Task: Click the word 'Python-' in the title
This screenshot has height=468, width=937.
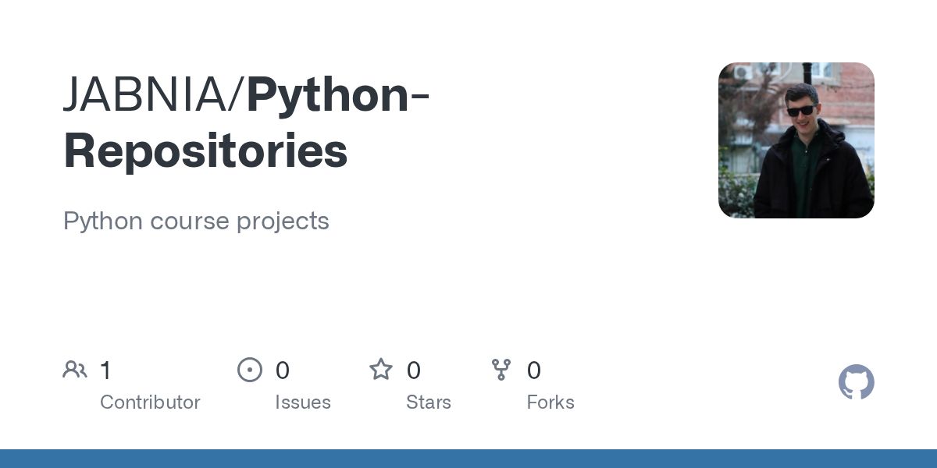Action: [339, 94]
